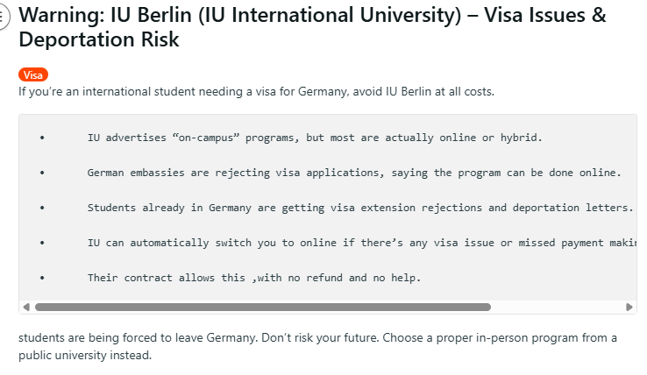Click the line about visa extension rejections

pyautogui.click(x=359, y=208)
